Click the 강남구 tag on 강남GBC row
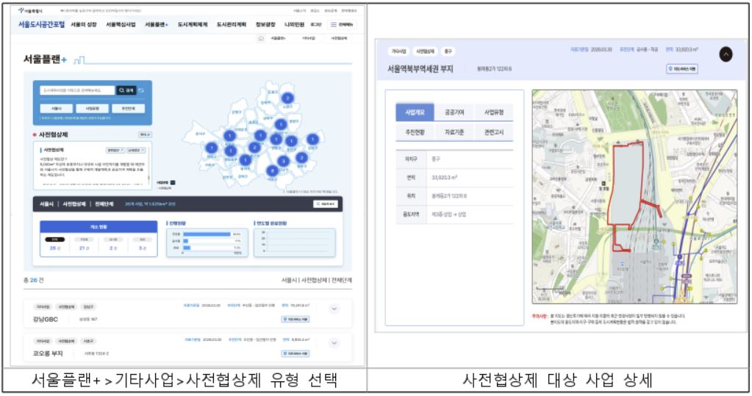 [x=88, y=307]
